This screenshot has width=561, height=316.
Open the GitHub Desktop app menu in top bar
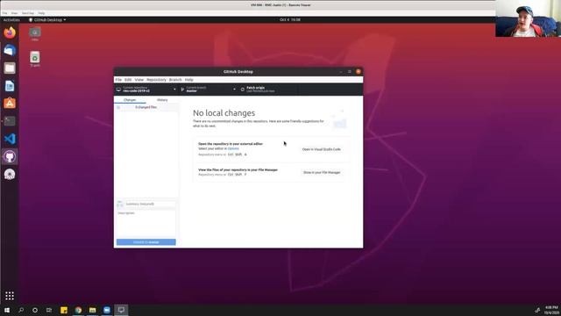[x=47, y=19]
